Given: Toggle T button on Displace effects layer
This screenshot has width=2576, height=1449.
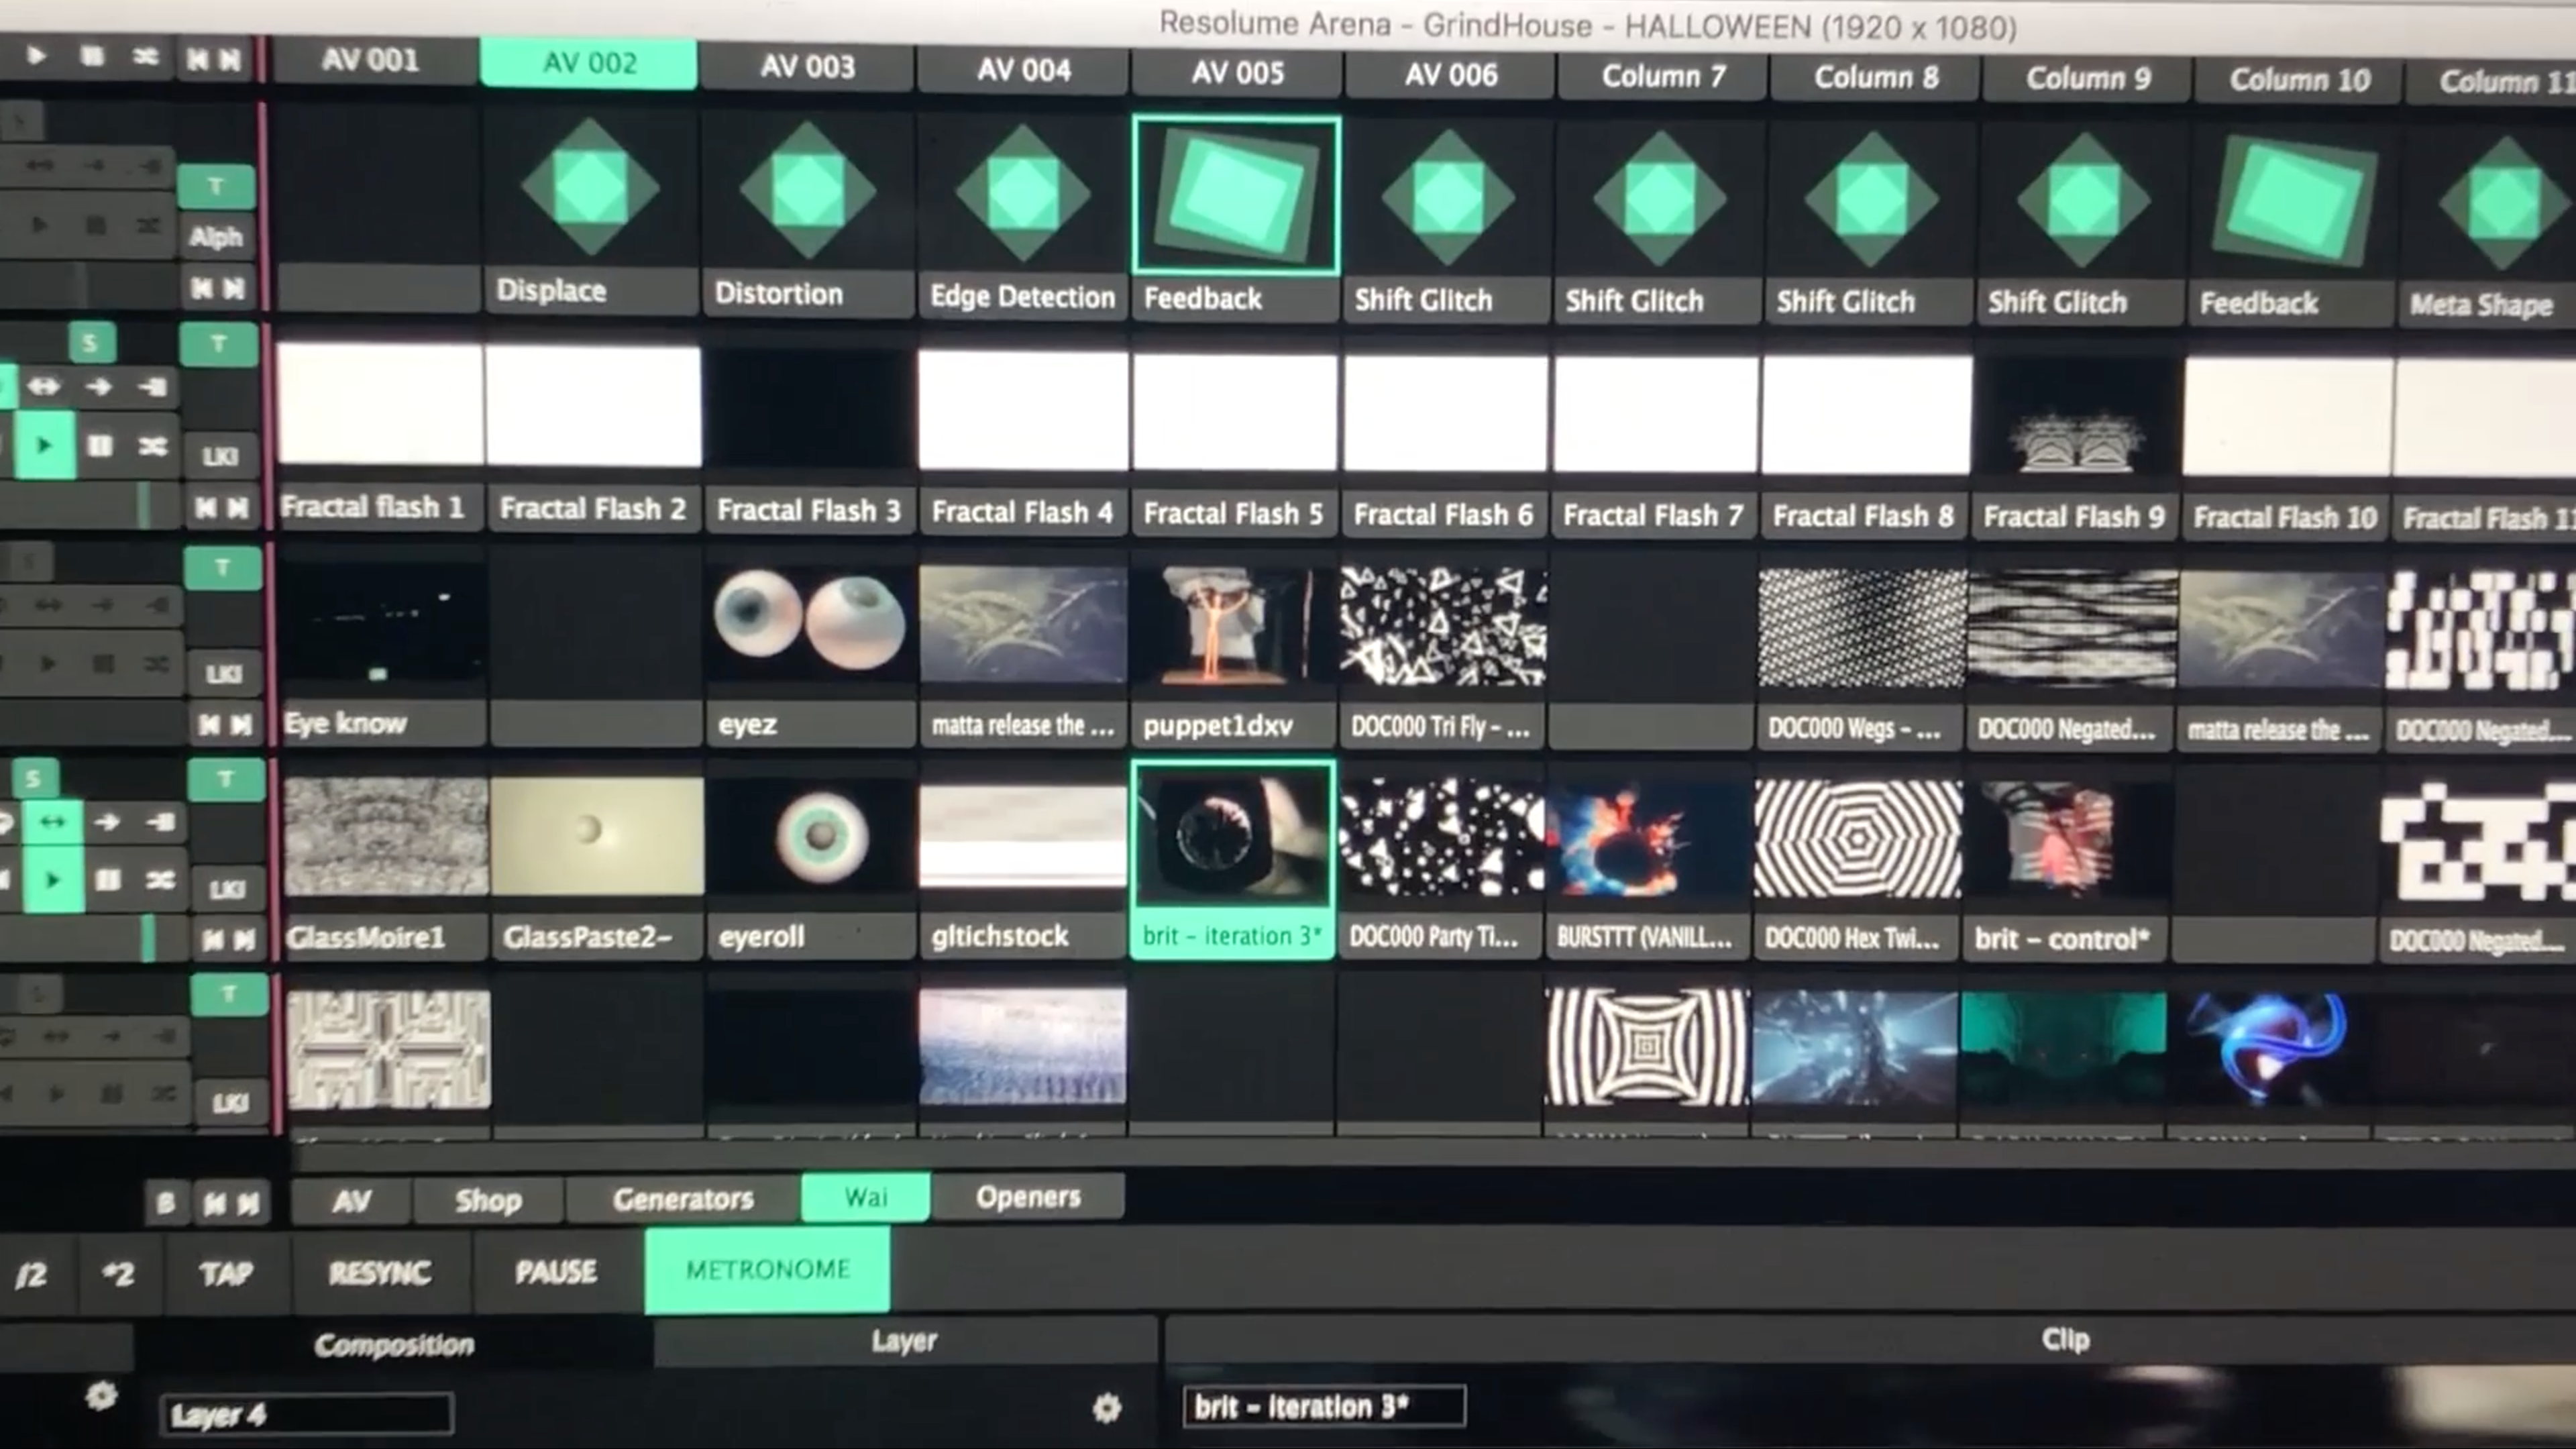Looking at the screenshot, I should point(216,186).
